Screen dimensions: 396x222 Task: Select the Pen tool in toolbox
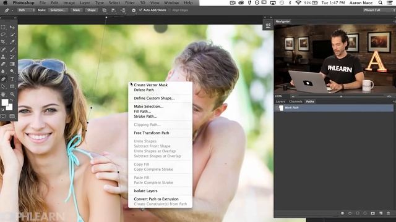(x=3, y=79)
